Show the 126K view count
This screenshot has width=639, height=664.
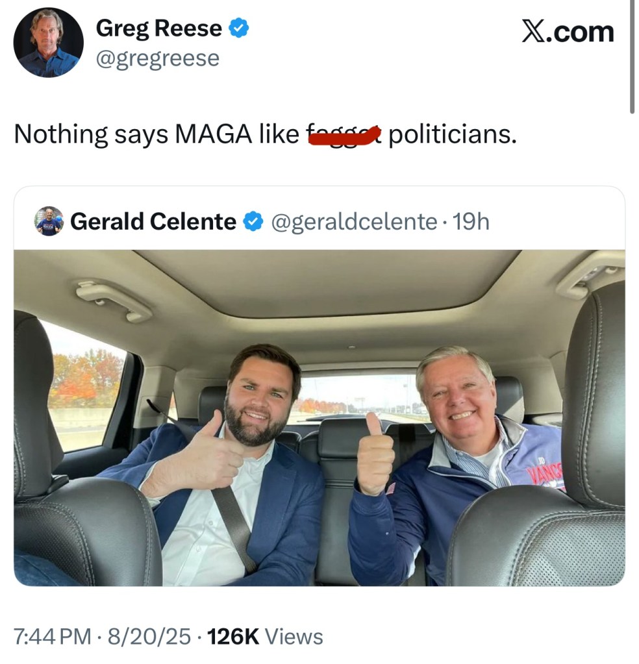(232, 636)
